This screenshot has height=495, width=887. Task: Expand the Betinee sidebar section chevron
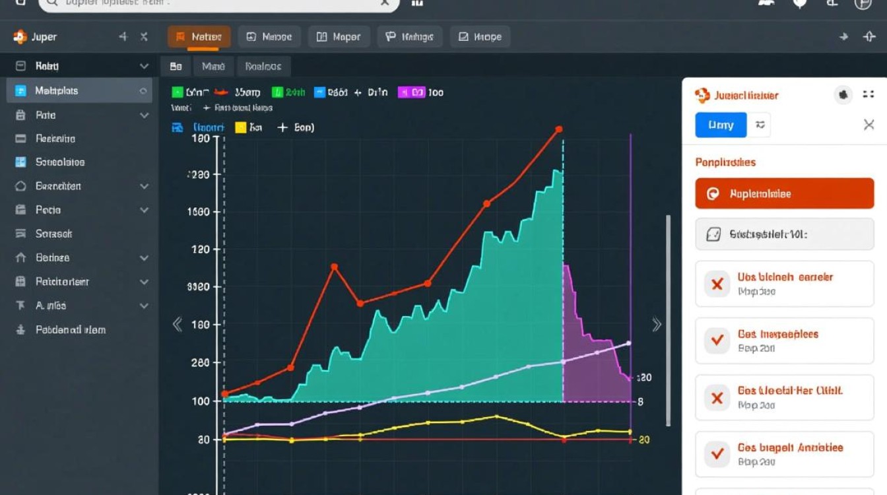pos(144,258)
